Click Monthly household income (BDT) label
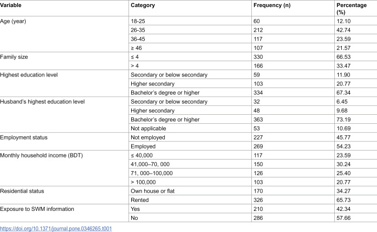 point(41,156)
